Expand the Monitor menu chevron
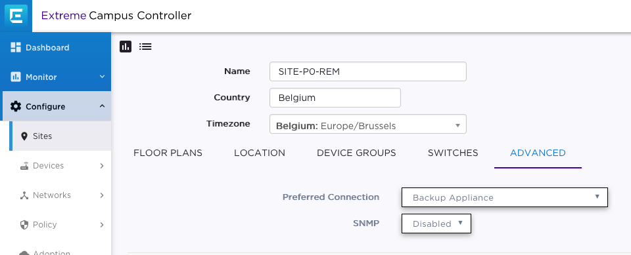The width and height of the screenshot is (631, 255). coord(103,77)
